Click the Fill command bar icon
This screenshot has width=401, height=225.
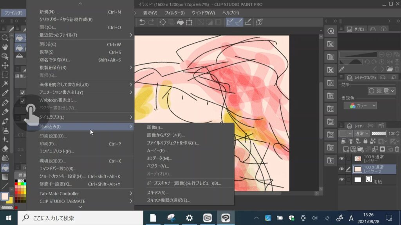tap(180, 22)
